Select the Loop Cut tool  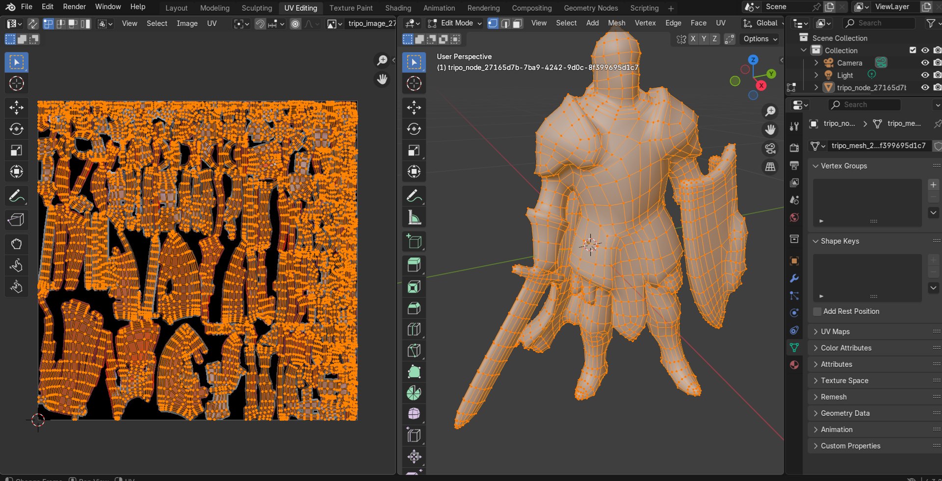414,329
